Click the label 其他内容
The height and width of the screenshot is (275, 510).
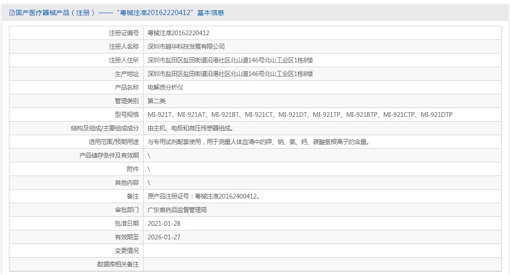pyautogui.click(x=127, y=183)
